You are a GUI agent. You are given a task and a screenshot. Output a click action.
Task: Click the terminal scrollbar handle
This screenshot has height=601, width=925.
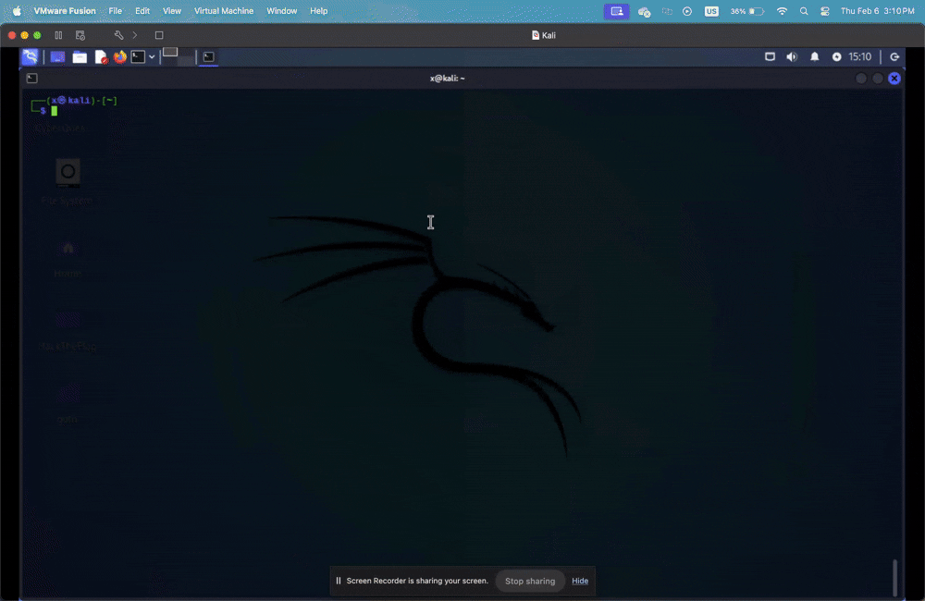tap(894, 577)
